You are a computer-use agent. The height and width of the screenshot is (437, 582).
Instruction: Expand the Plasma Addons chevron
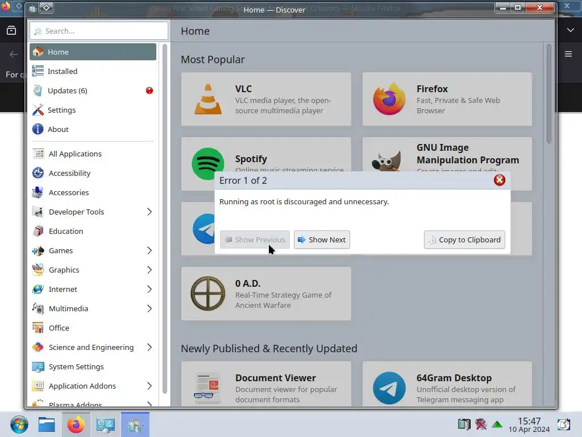[149, 404]
